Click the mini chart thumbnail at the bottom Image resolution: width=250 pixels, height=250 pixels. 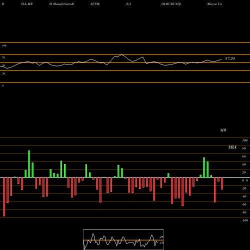pos(123,239)
